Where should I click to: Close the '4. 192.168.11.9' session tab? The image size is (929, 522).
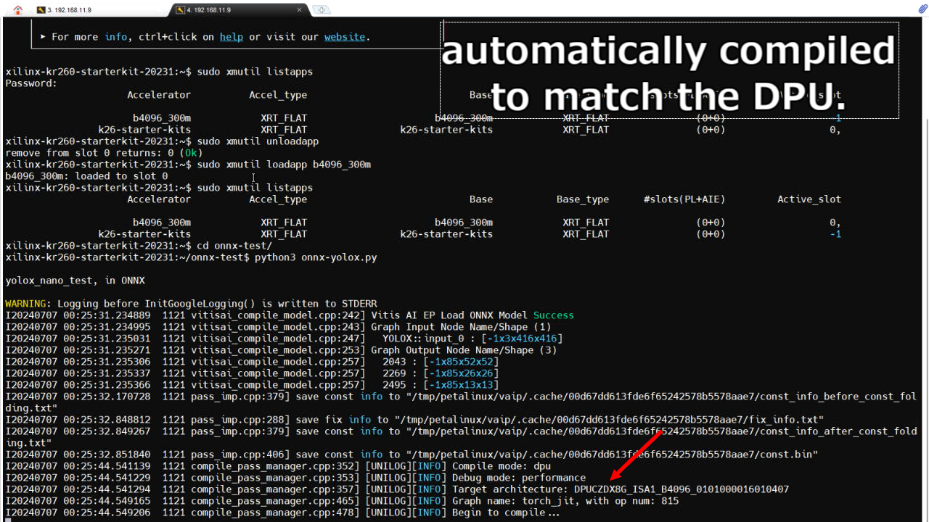point(299,9)
